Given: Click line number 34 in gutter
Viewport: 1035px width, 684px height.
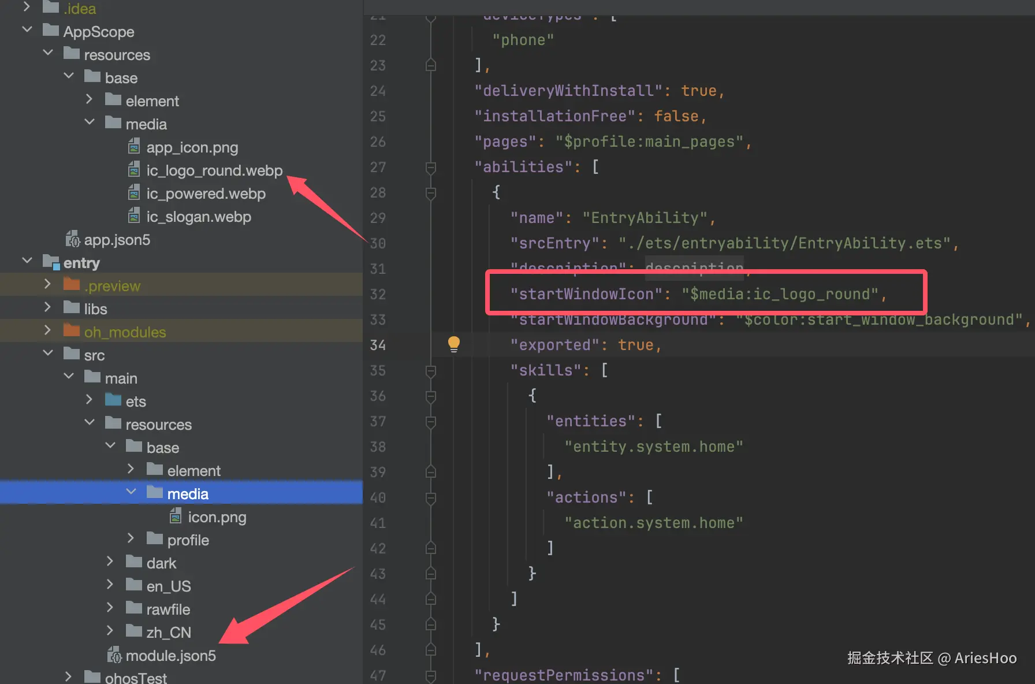Looking at the screenshot, I should [378, 345].
